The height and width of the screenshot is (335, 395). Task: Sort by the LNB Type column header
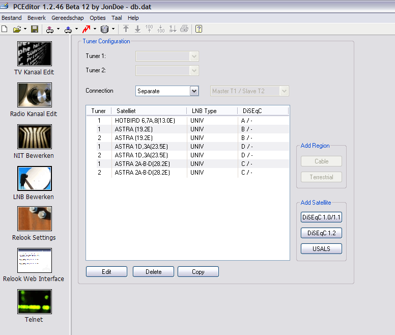pos(212,111)
